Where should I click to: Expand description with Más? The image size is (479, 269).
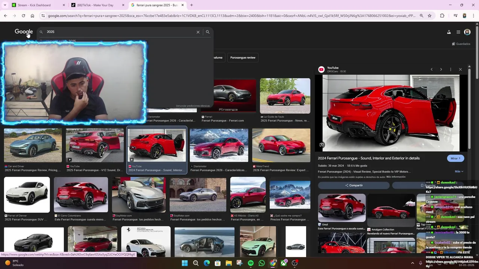pos(459,171)
